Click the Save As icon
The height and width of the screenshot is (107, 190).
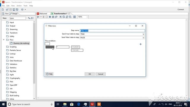17,10
